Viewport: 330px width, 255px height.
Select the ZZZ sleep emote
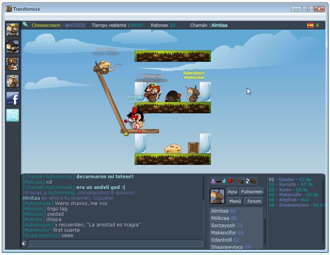pos(248,181)
